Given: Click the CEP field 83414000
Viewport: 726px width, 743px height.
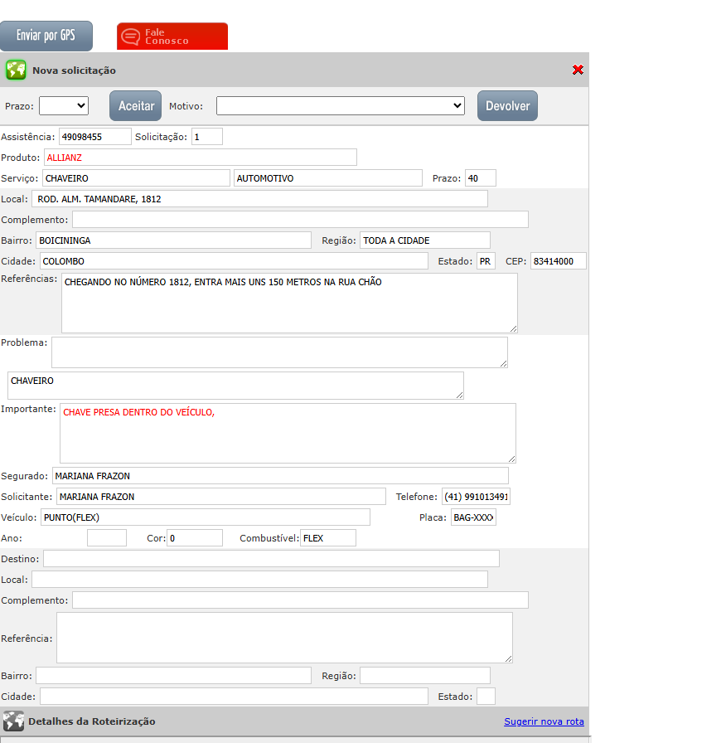Looking at the screenshot, I should tap(559, 261).
